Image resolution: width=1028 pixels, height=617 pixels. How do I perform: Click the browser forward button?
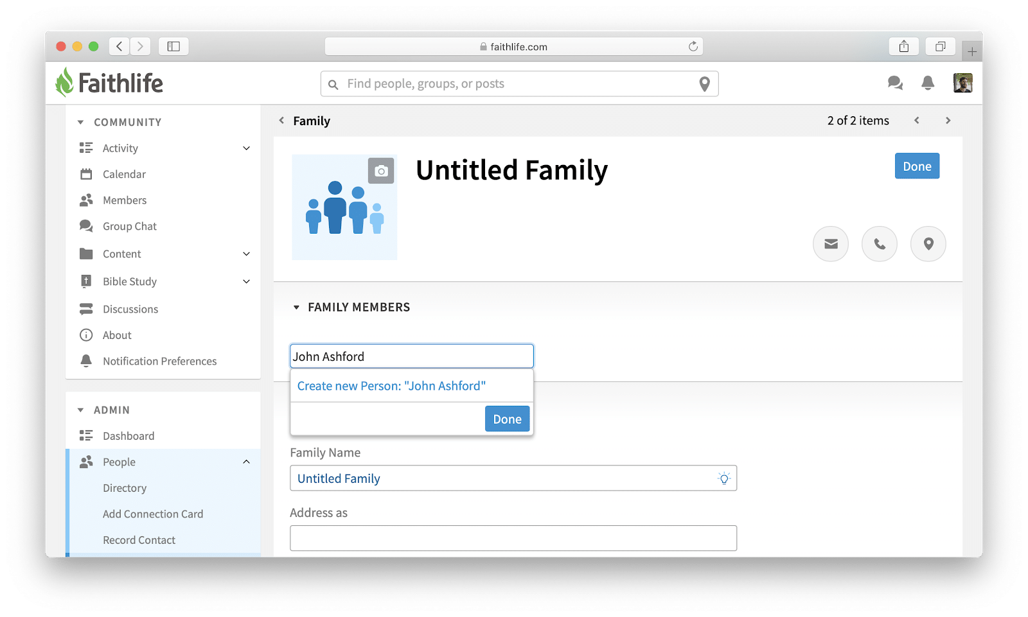tap(140, 46)
